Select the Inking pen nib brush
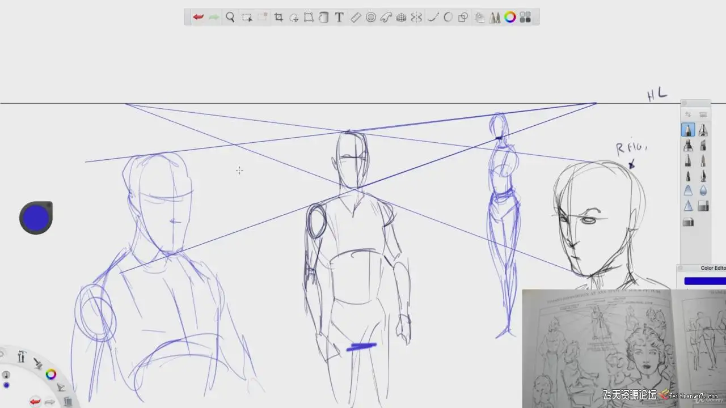726x408 pixels. 703,176
